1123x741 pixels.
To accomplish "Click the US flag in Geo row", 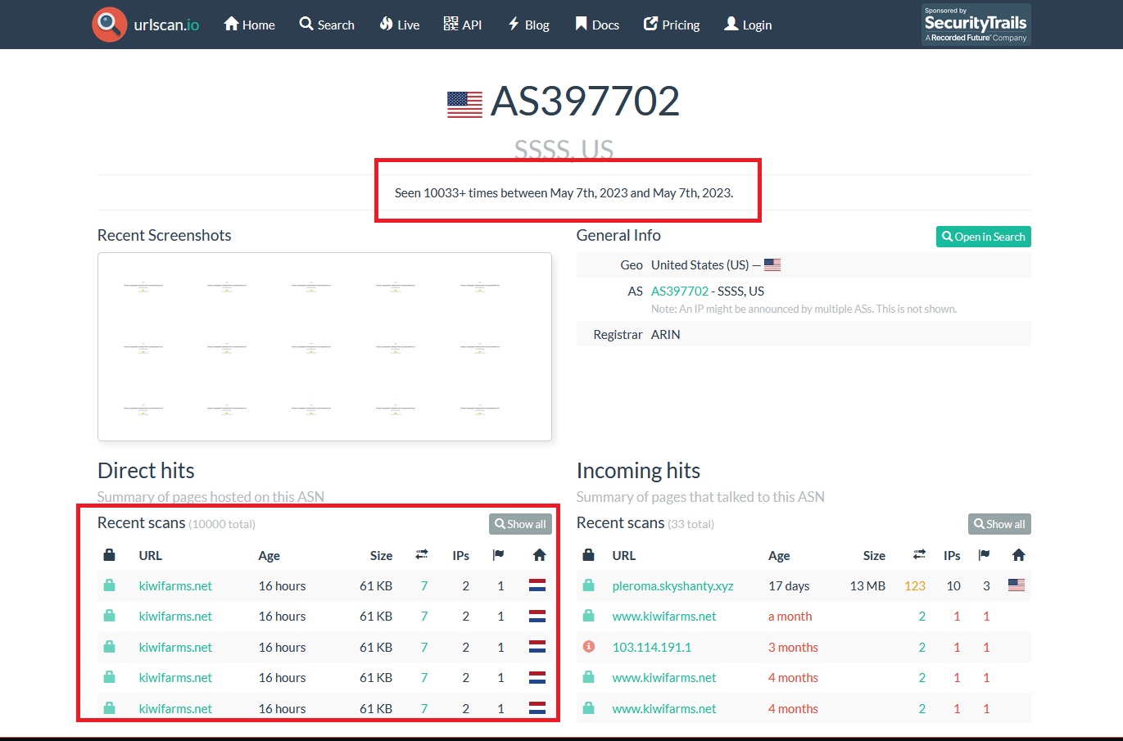I will (772, 264).
